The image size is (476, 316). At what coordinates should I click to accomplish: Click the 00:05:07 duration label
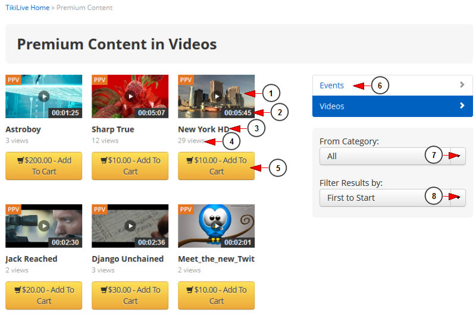tap(151, 113)
